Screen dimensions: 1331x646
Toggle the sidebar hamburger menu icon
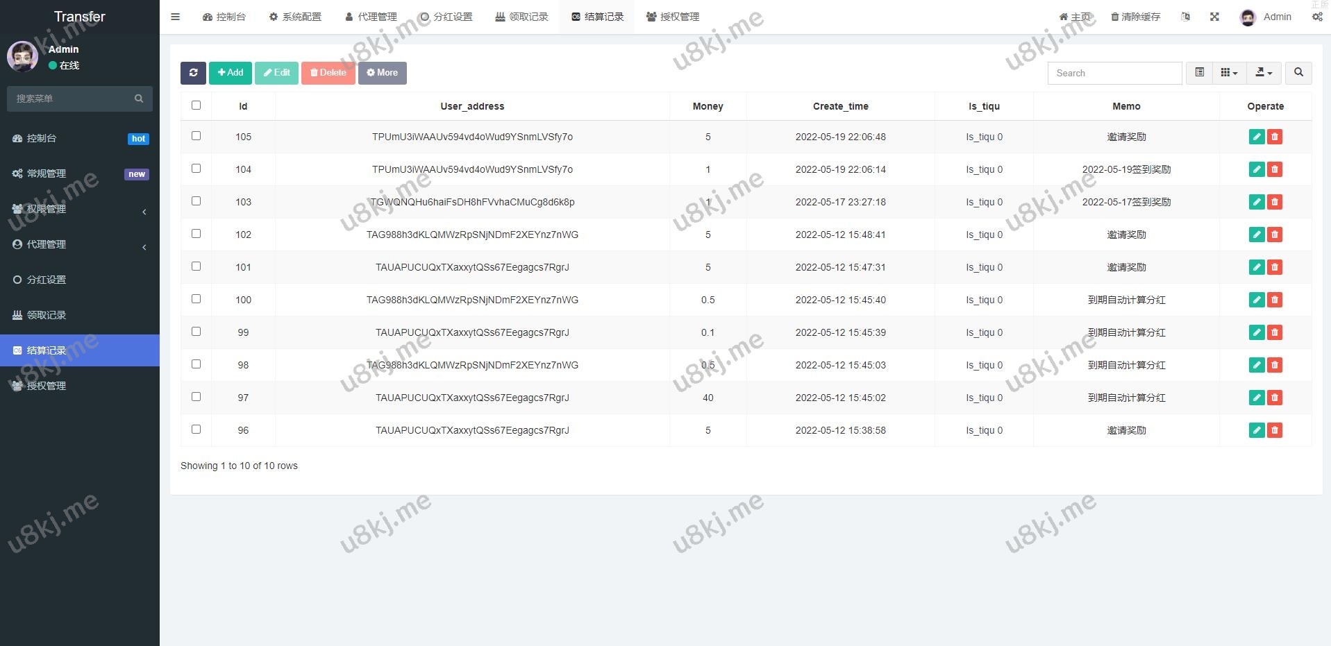tap(176, 17)
